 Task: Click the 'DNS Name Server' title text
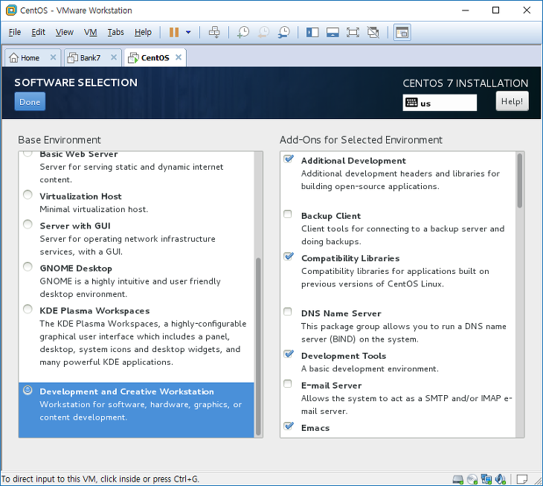pyautogui.click(x=341, y=313)
